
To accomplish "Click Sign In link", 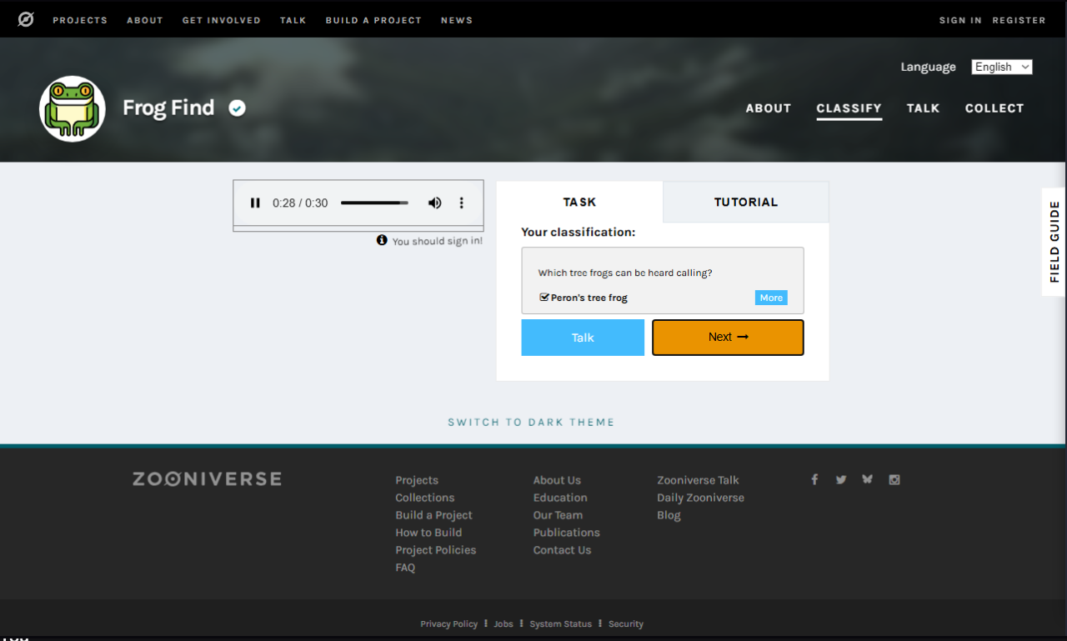I will (x=960, y=20).
